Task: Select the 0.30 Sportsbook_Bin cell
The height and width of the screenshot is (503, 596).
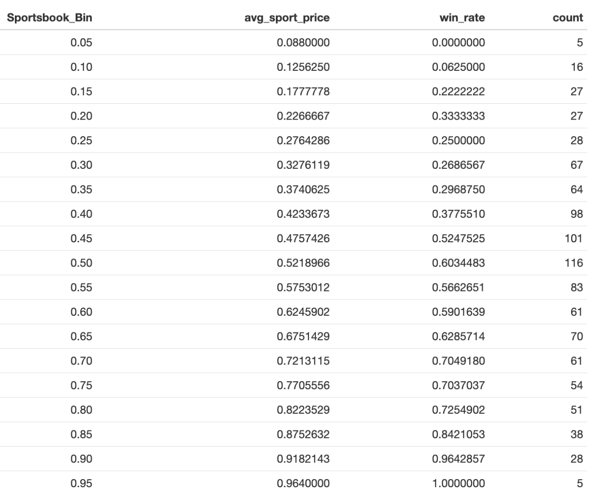Action: tap(81, 165)
